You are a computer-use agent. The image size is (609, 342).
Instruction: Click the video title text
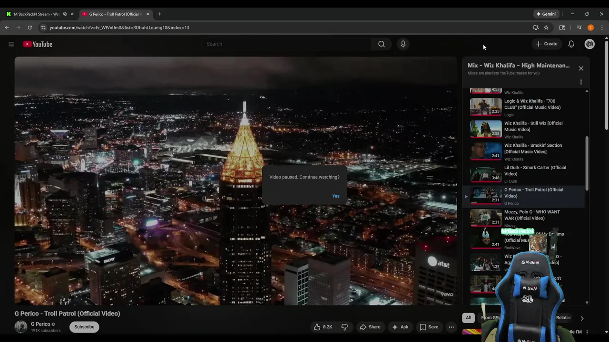click(x=67, y=313)
